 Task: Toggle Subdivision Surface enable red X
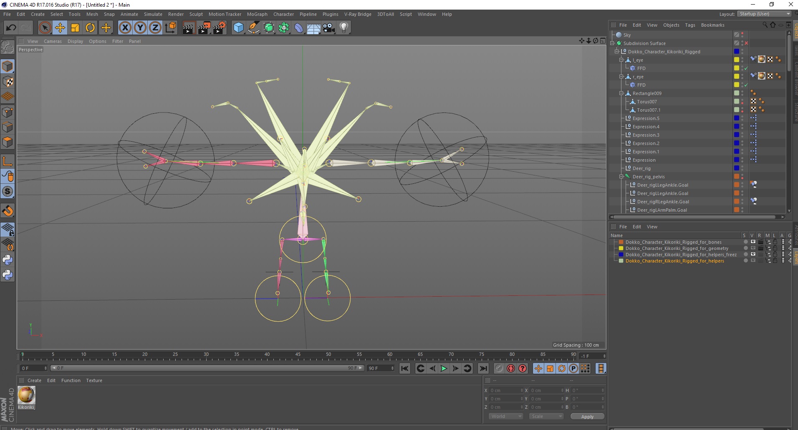click(746, 43)
